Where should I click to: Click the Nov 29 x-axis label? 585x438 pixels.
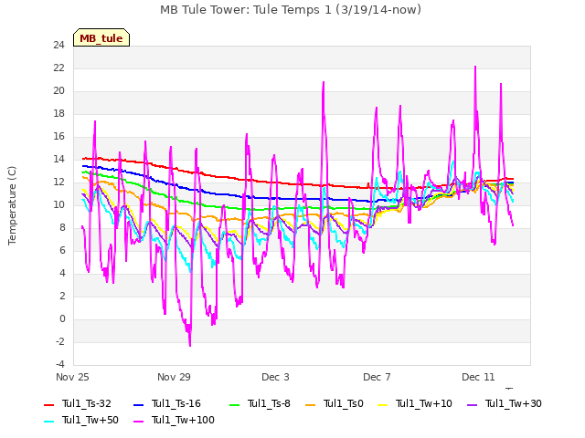pos(174,377)
